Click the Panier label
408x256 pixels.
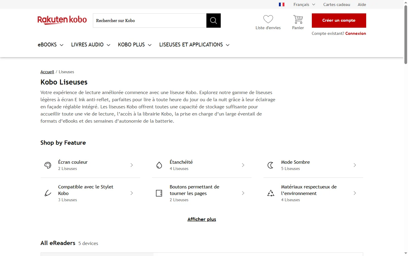(298, 28)
